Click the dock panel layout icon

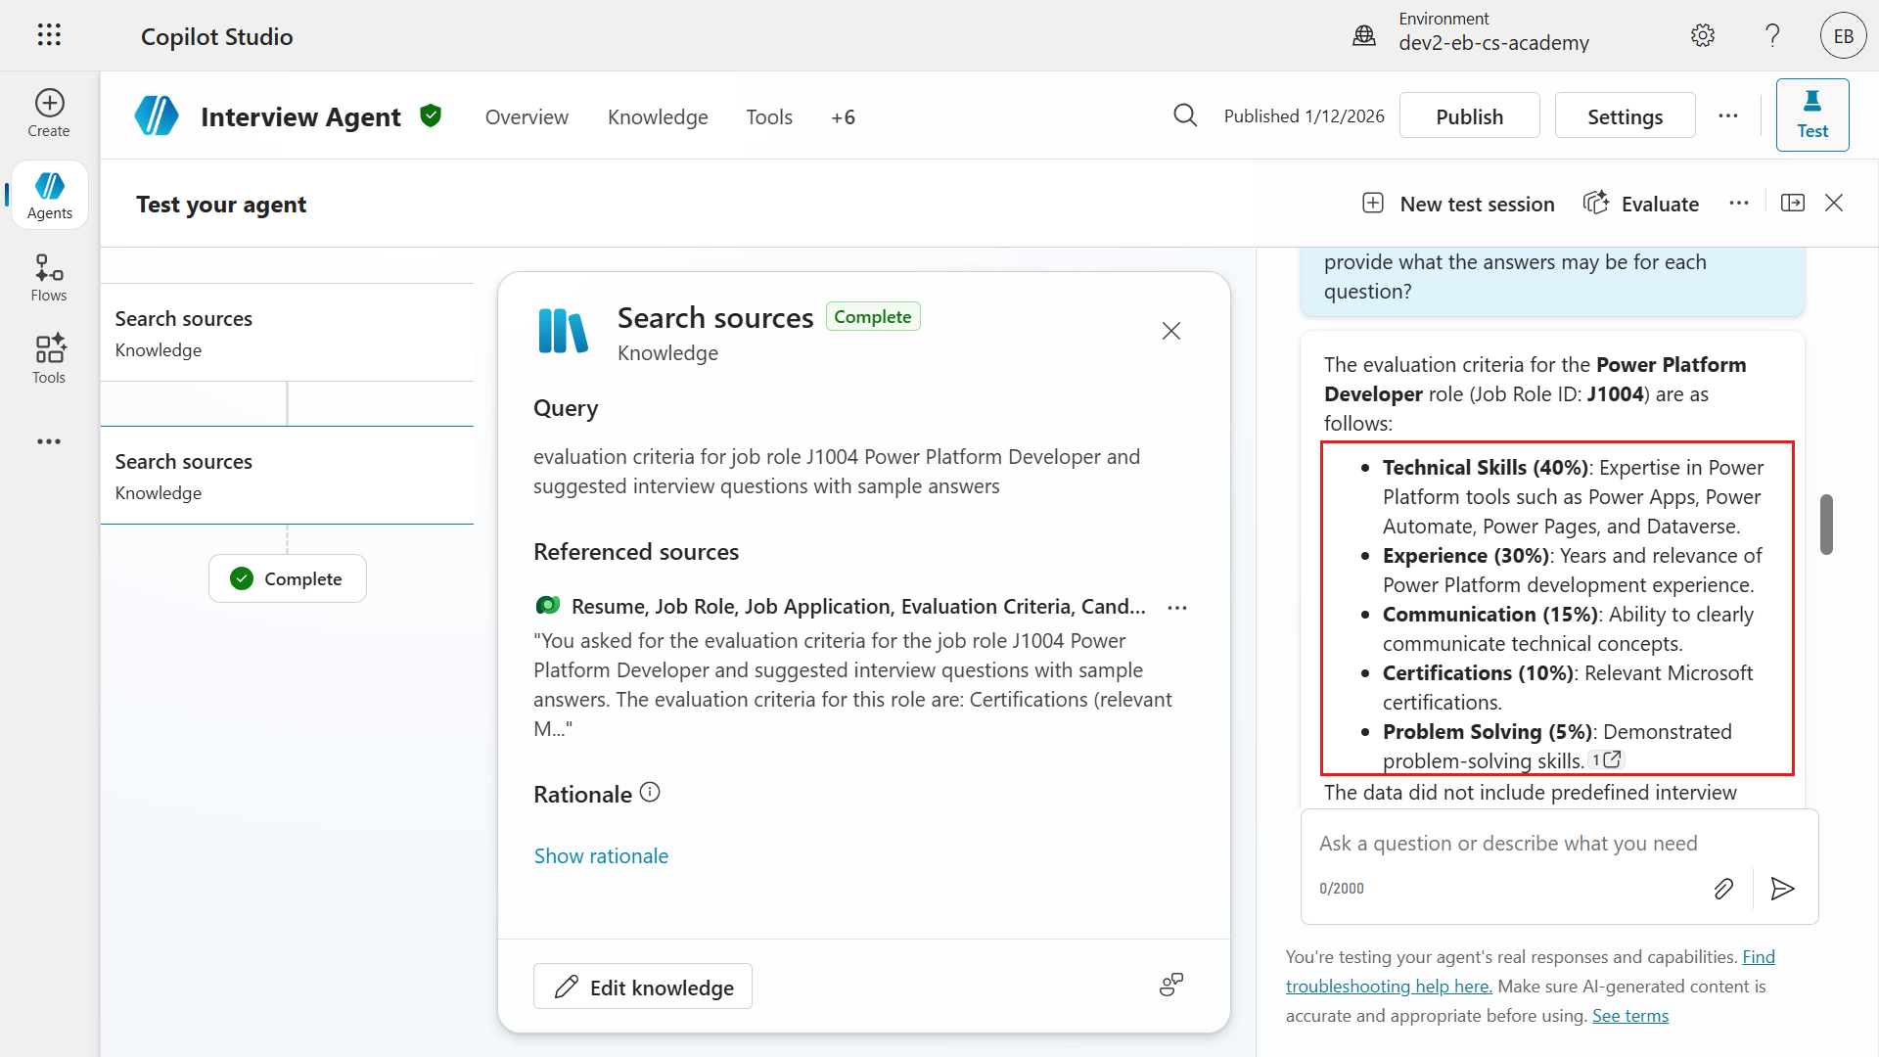coord(1793,203)
